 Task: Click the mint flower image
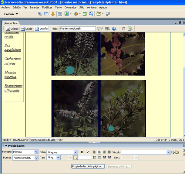pos(76,109)
